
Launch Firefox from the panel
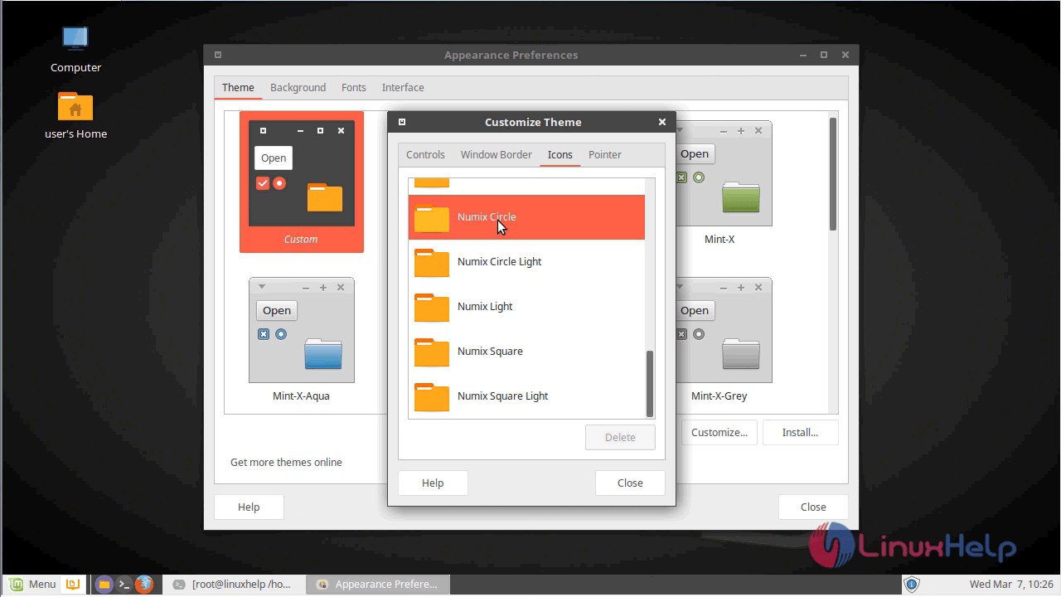(x=144, y=585)
